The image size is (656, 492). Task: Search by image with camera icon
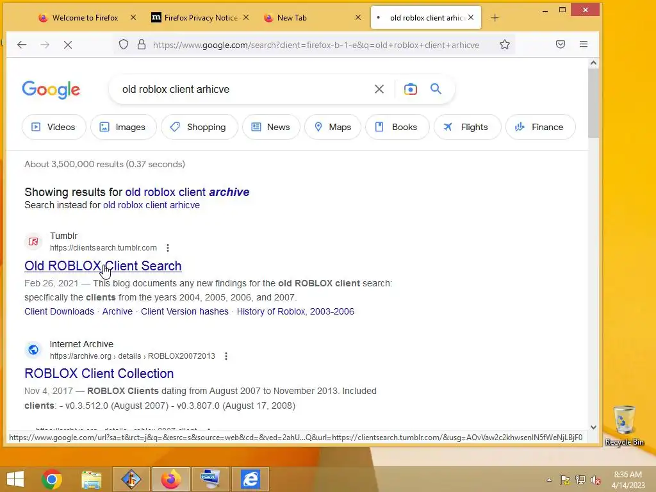pos(411,89)
